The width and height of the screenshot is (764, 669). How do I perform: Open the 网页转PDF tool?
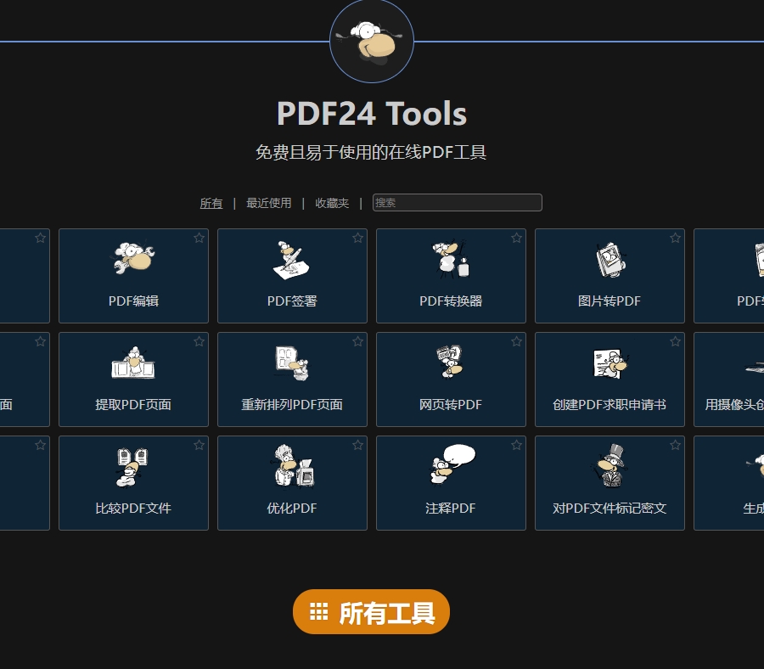click(451, 379)
